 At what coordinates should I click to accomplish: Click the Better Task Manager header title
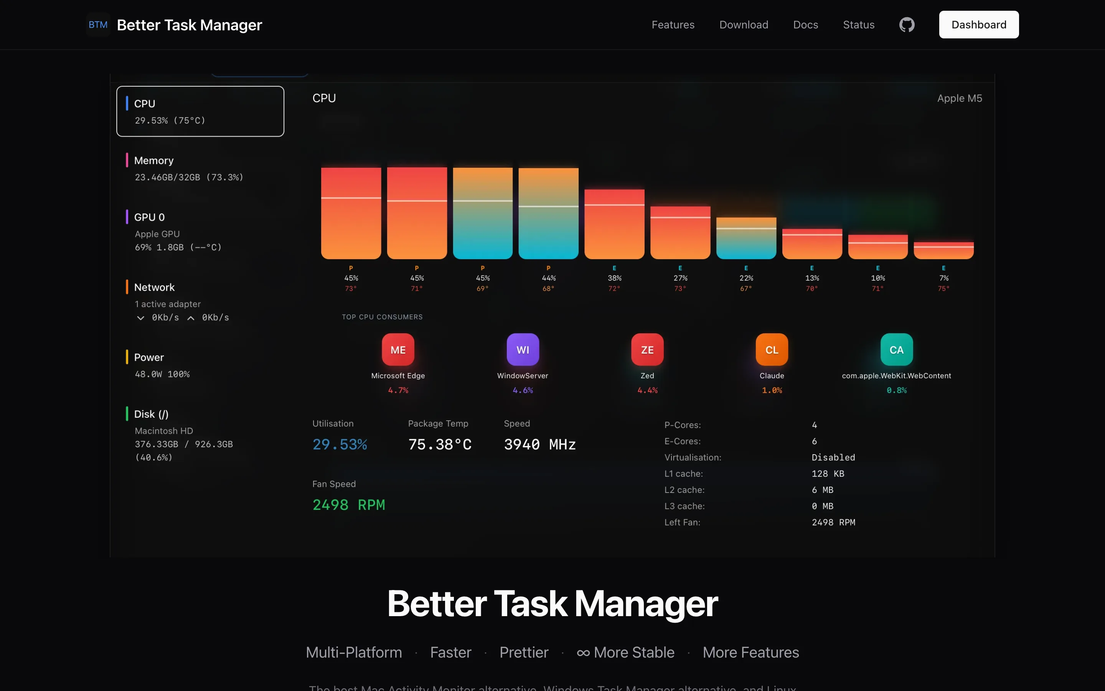[x=189, y=25]
